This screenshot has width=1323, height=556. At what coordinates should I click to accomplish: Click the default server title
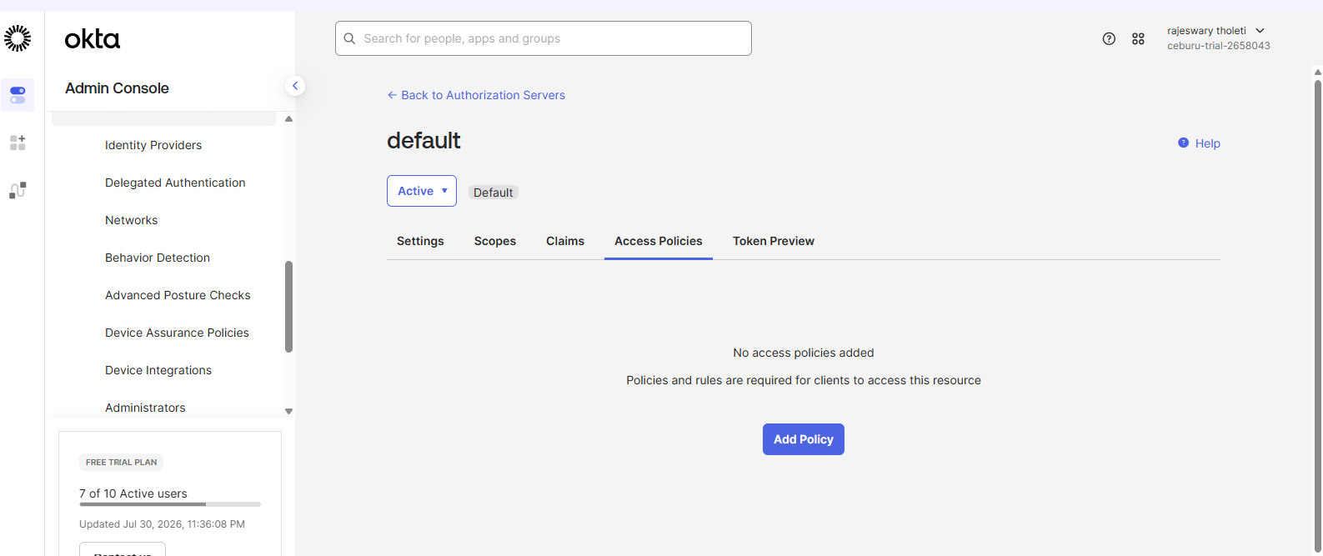423,140
